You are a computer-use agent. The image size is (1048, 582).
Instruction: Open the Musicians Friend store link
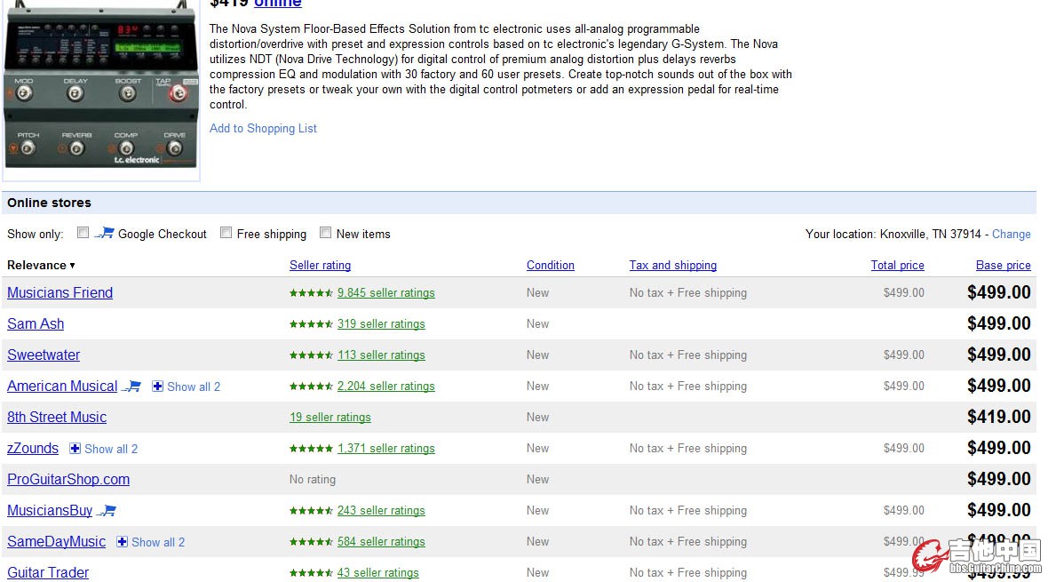(60, 292)
